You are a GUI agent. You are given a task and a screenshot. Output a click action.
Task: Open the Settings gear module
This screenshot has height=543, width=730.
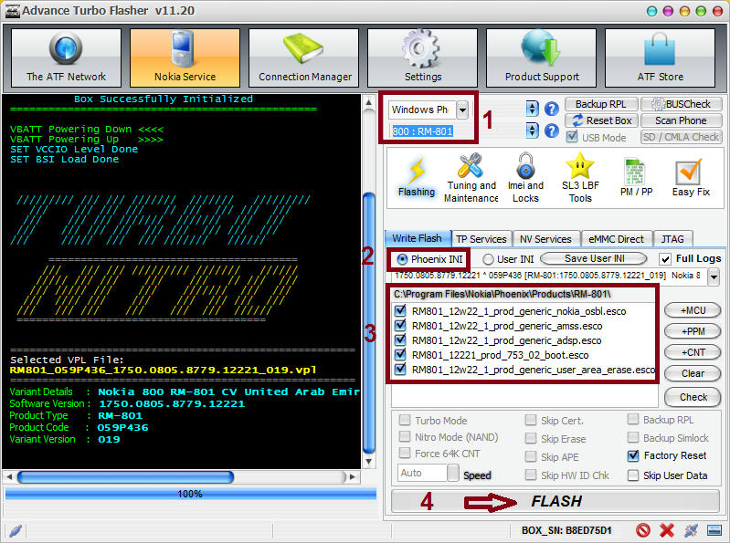point(423,57)
